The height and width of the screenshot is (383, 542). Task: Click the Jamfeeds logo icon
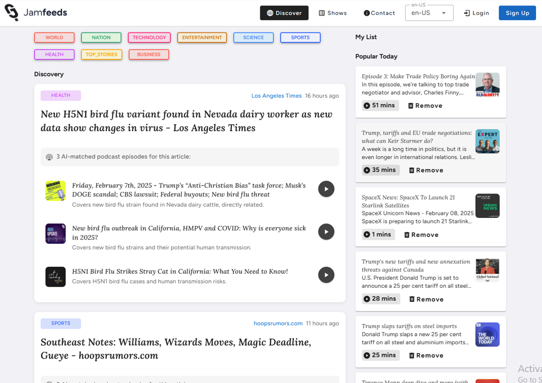11,13
